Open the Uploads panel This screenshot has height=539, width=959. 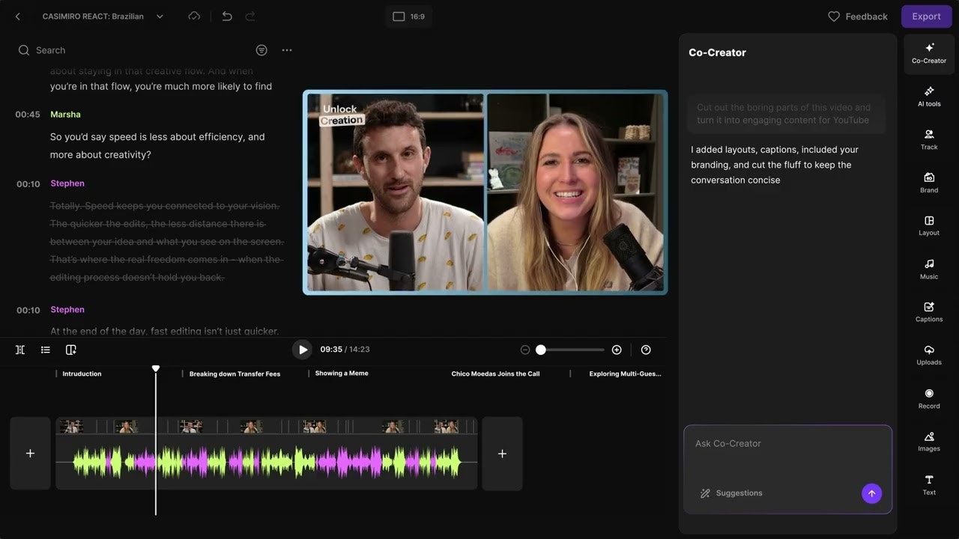(928, 356)
